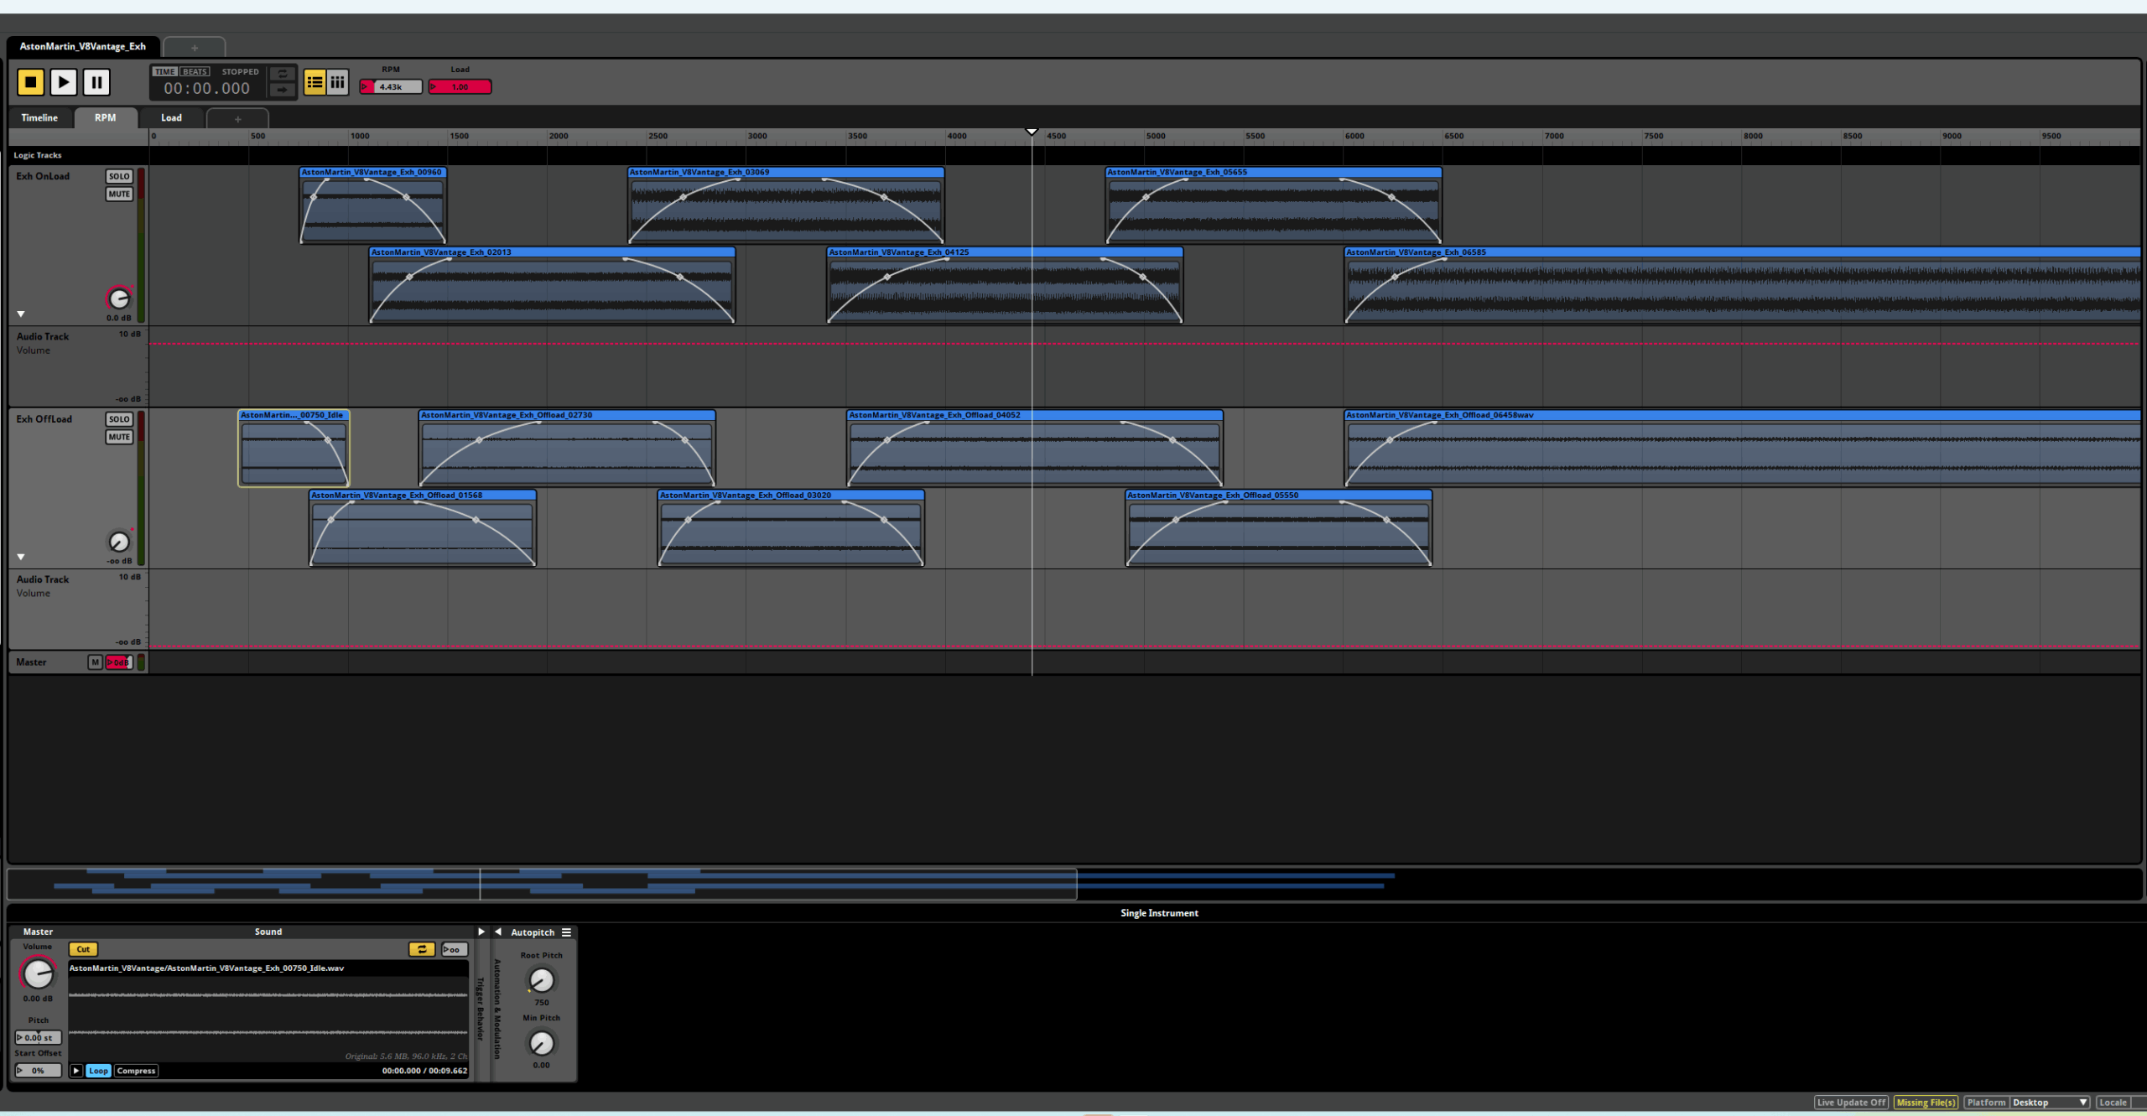Click the Compress button
The width and height of the screenshot is (2147, 1116).
point(136,1071)
